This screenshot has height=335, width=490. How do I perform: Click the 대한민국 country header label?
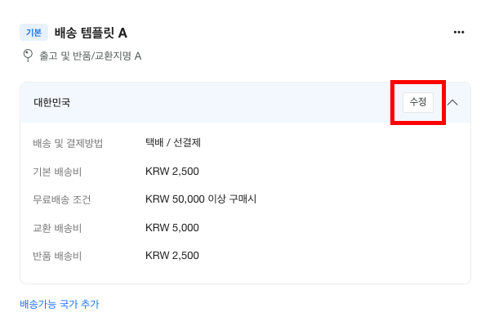[x=51, y=103]
